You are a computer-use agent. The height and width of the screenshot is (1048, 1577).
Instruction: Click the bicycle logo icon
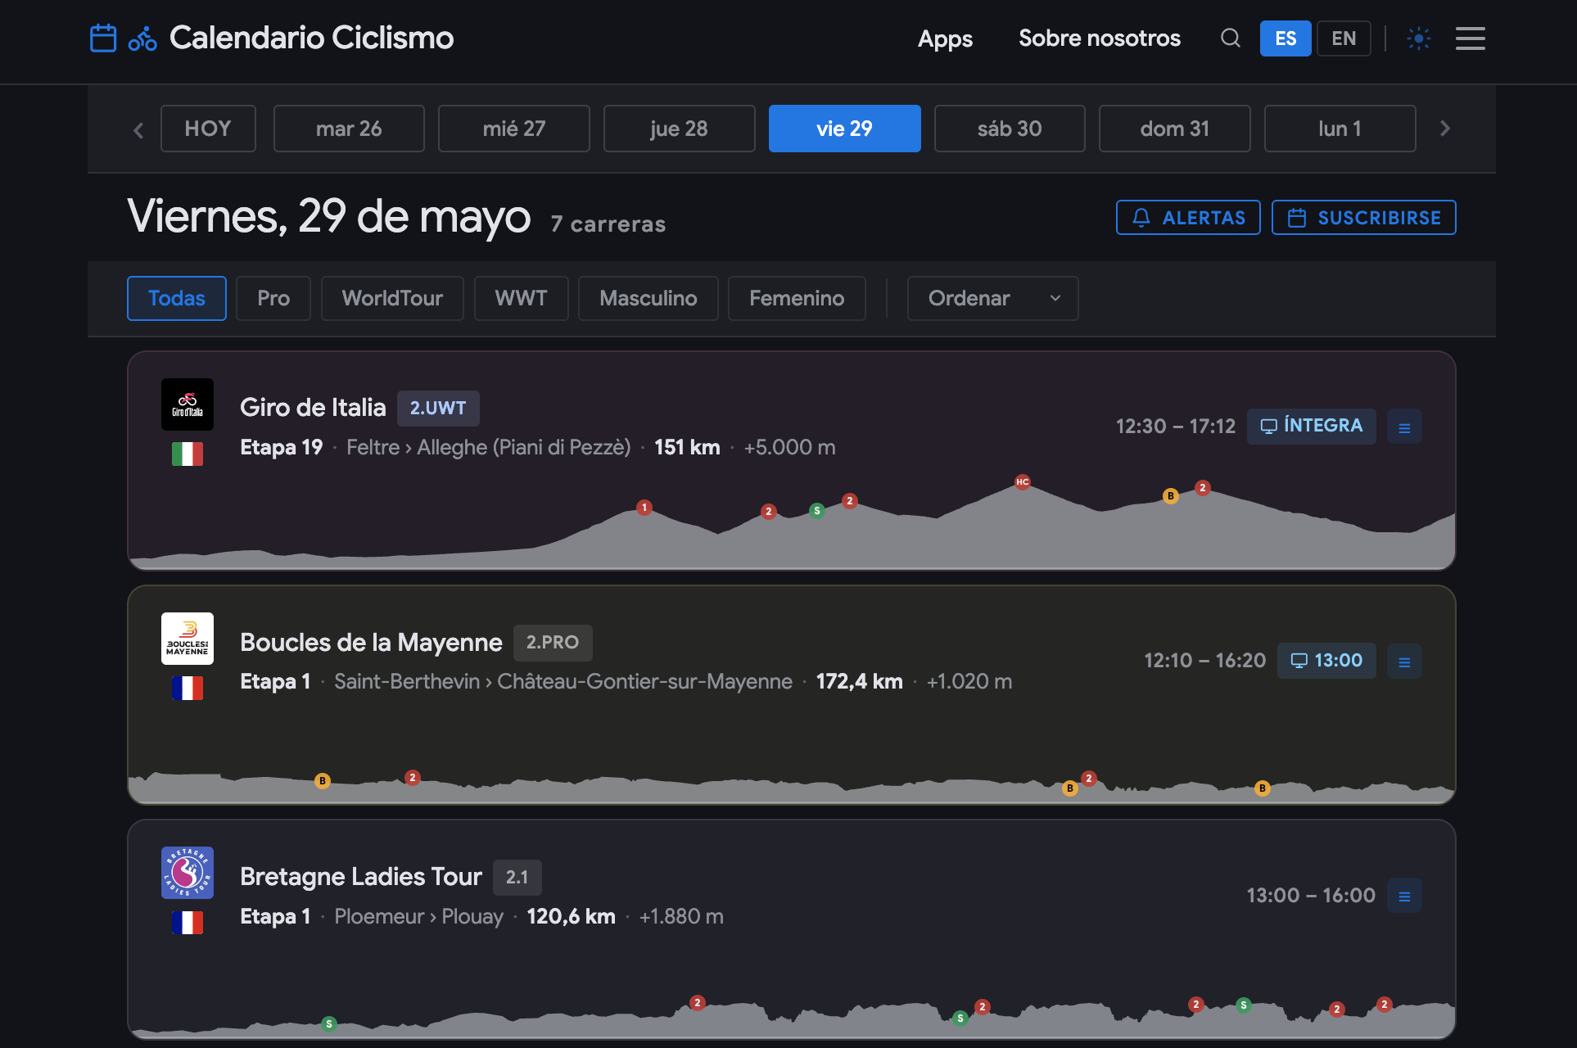tap(142, 38)
